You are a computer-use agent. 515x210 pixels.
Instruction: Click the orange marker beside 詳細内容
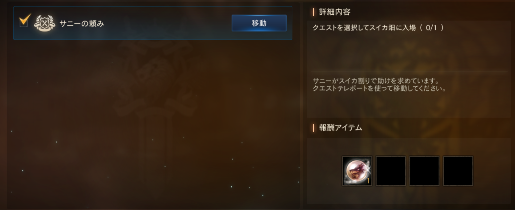coord(313,12)
